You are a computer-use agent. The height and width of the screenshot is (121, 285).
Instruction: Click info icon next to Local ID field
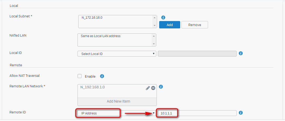pyautogui.click(x=241, y=53)
